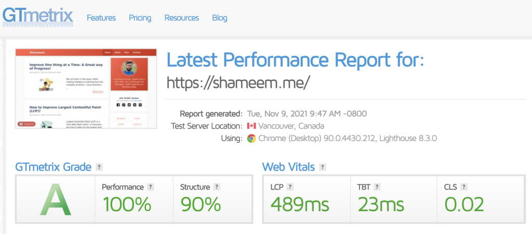Click the 90% Structure score

[x=201, y=204]
